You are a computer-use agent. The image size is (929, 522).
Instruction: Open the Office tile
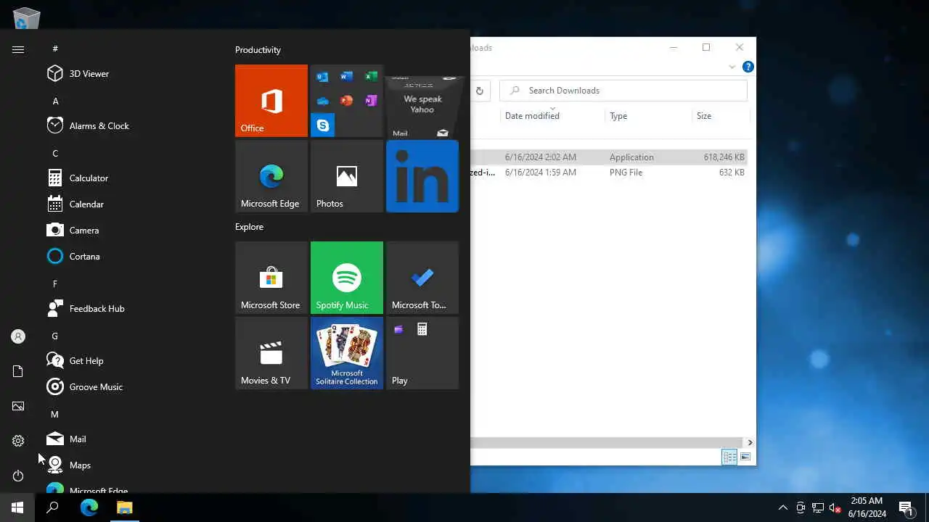pos(271,101)
